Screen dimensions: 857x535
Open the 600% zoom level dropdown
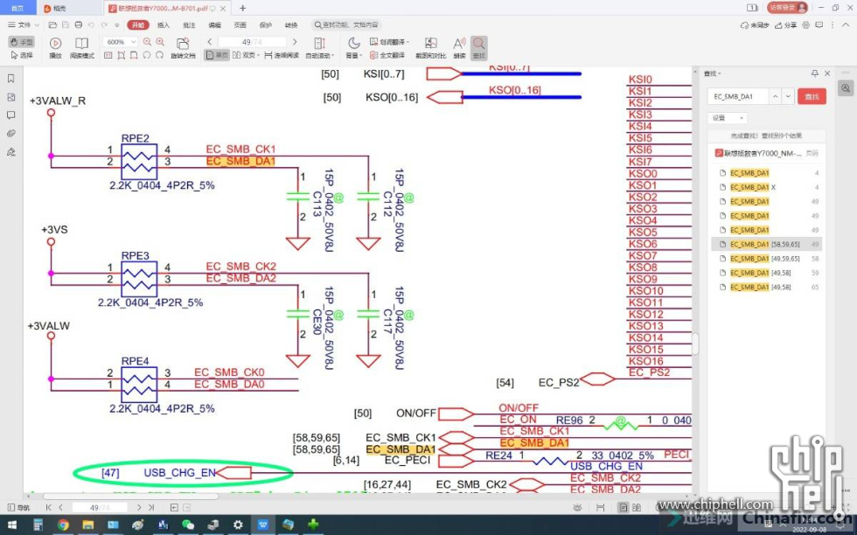[133, 42]
